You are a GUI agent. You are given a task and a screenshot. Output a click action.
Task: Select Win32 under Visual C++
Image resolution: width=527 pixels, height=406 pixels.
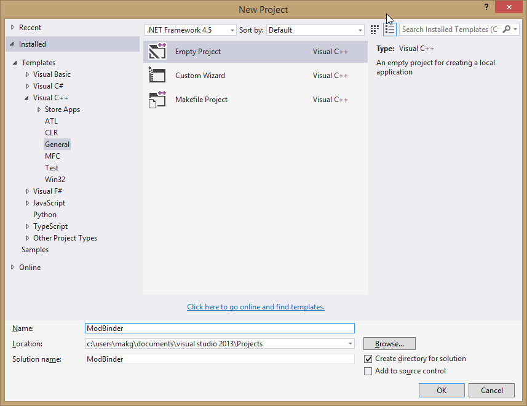pyautogui.click(x=55, y=180)
